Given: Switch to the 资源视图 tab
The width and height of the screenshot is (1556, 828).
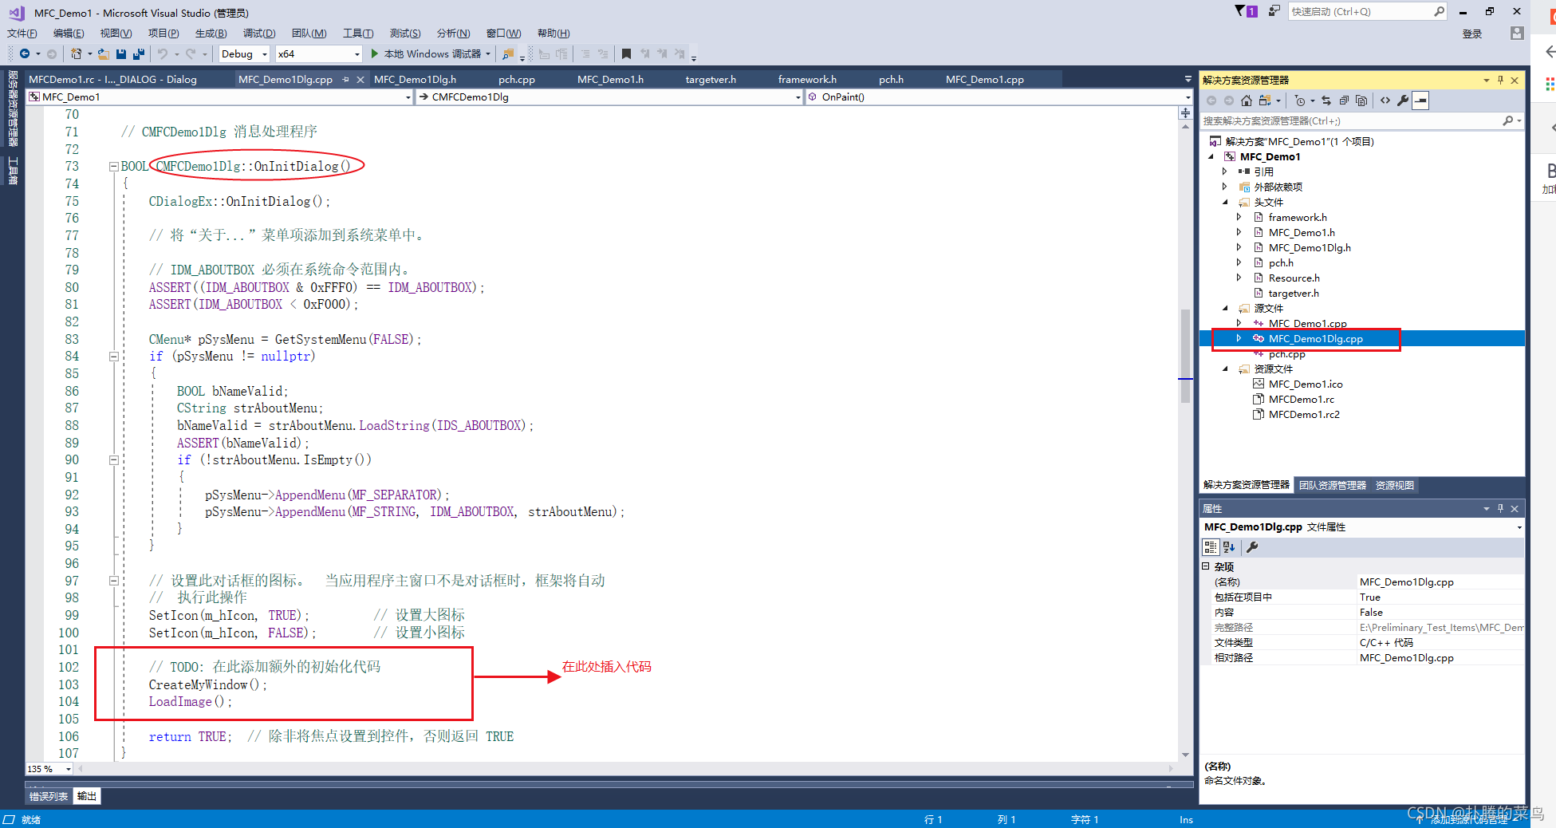Looking at the screenshot, I should [1394, 485].
